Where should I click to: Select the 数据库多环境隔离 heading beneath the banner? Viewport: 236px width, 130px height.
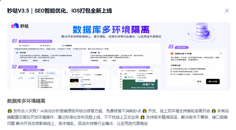26,101
